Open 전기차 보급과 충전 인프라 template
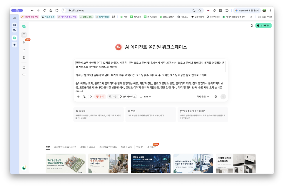Screen dimensions: 284x187 151,163
